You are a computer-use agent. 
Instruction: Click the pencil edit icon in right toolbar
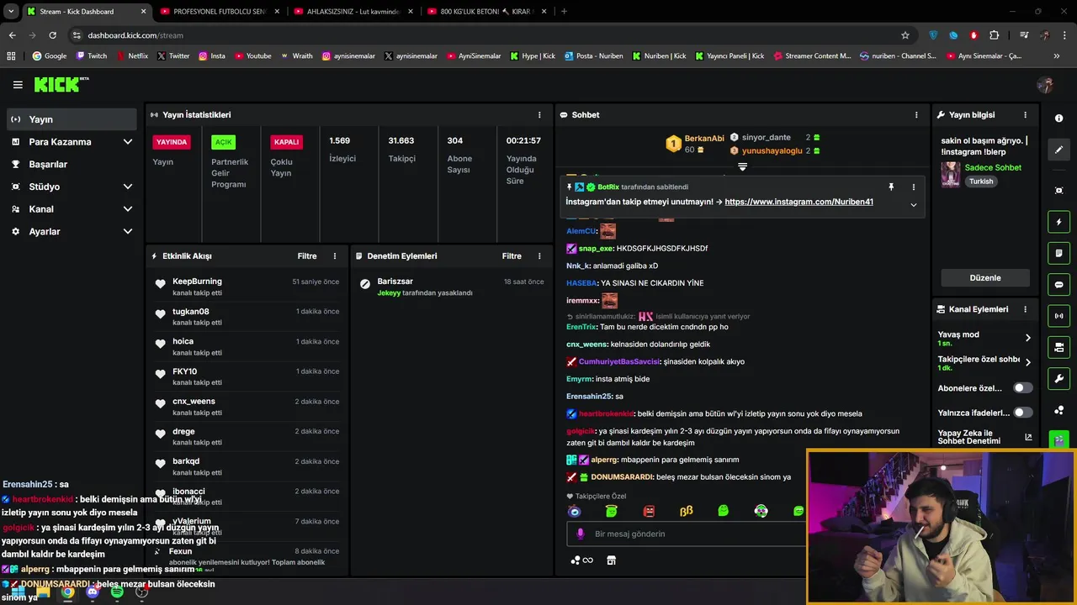[x=1059, y=150]
